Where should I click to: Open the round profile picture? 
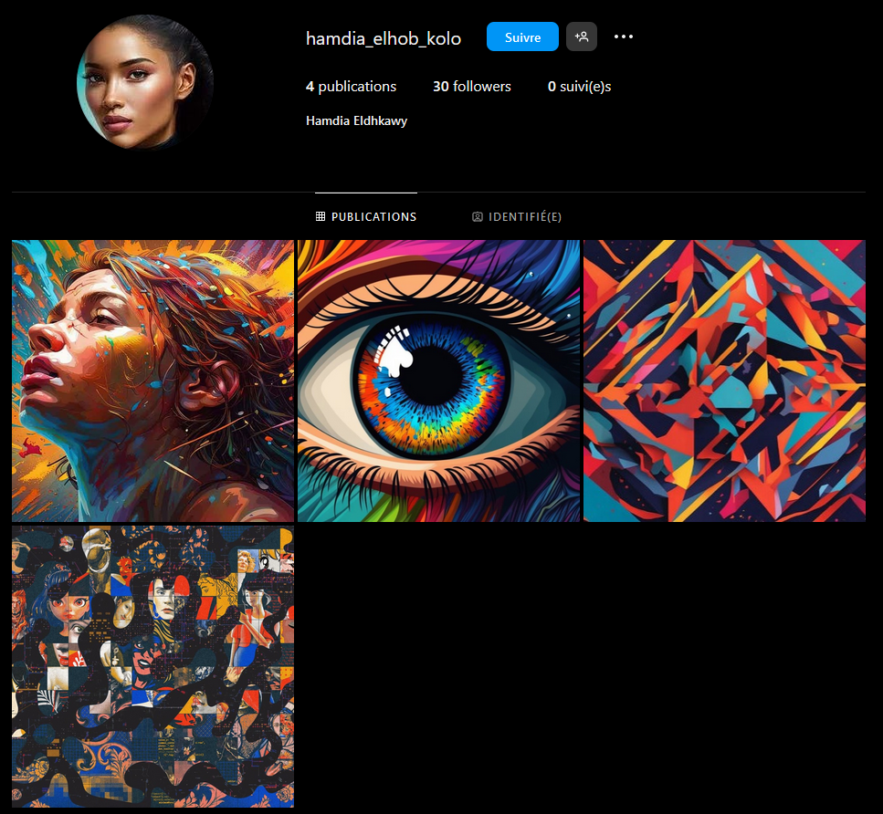pos(145,82)
